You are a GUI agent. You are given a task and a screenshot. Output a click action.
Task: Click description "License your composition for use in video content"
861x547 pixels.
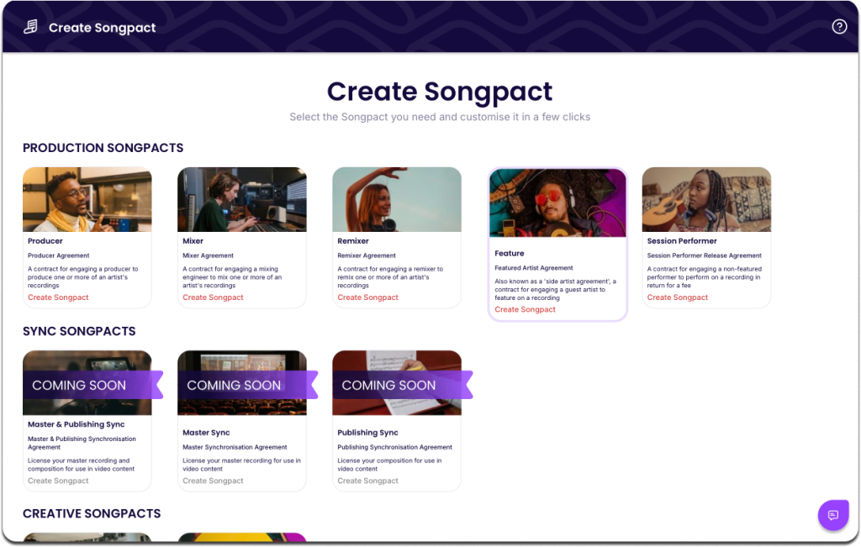point(390,465)
